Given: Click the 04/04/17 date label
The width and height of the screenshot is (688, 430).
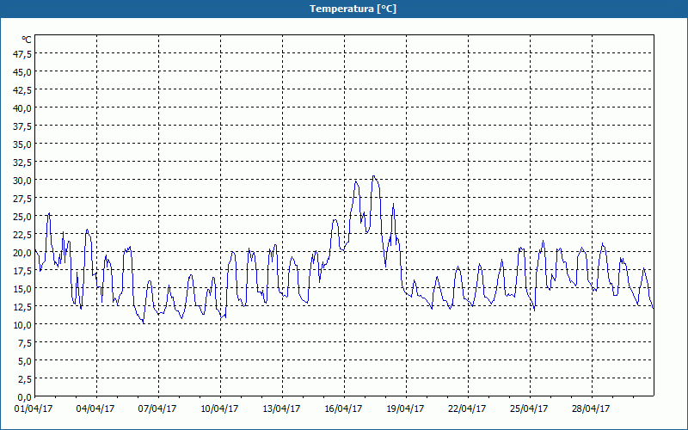Looking at the screenshot, I should [95, 408].
